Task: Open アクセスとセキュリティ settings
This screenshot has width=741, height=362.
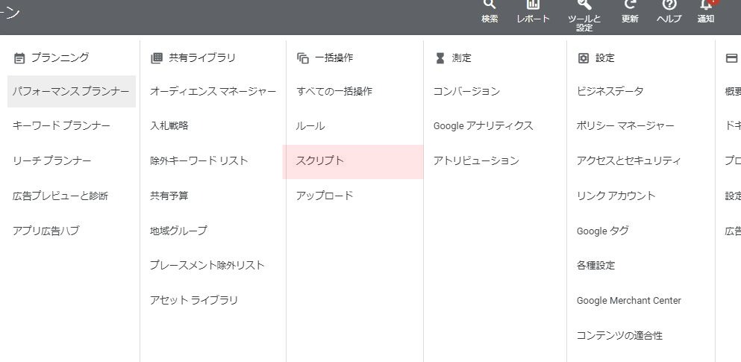Action: tap(628, 161)
